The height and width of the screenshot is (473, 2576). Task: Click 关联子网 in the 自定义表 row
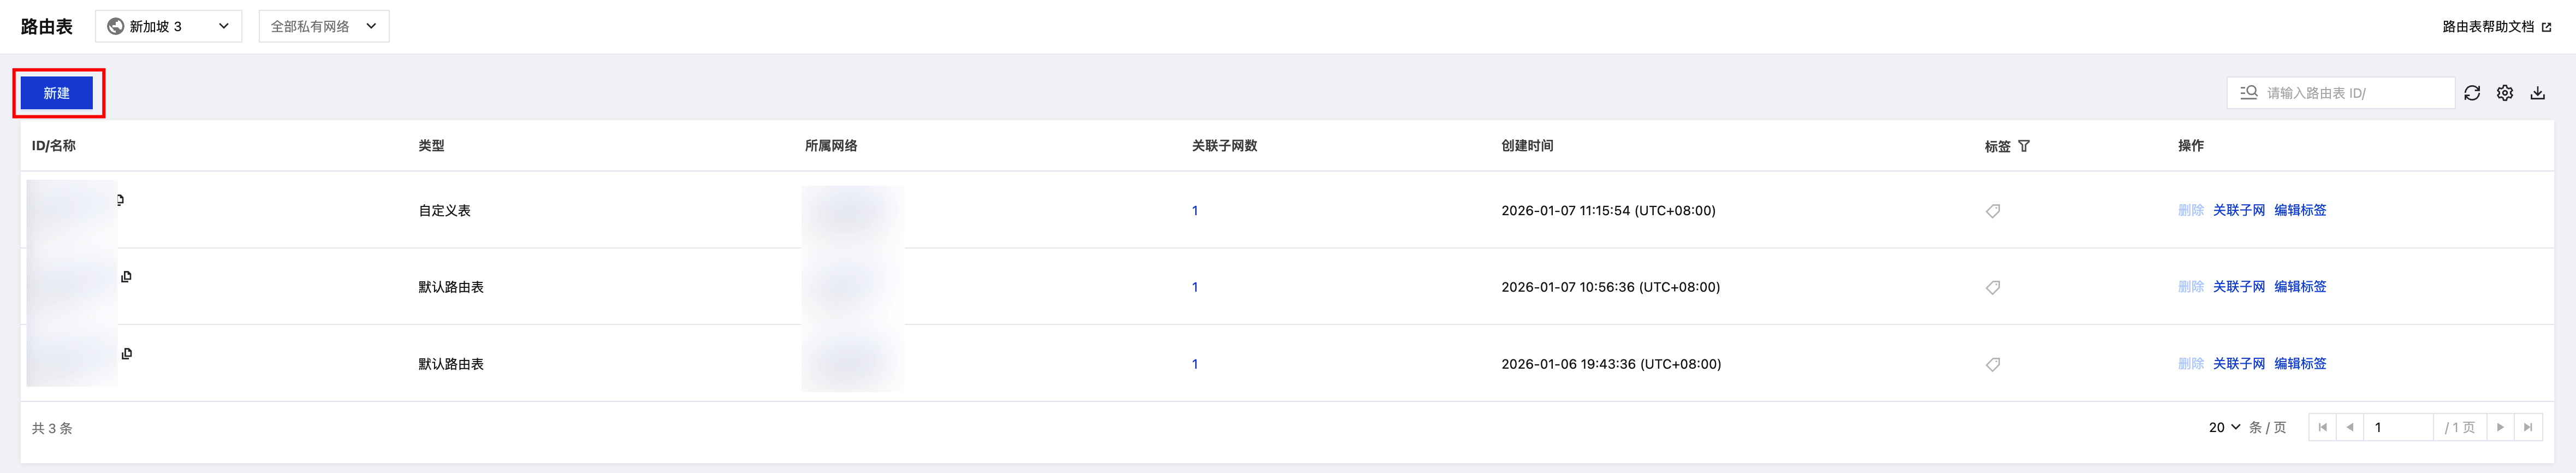pyautogui.click(x=2238, y=210)
